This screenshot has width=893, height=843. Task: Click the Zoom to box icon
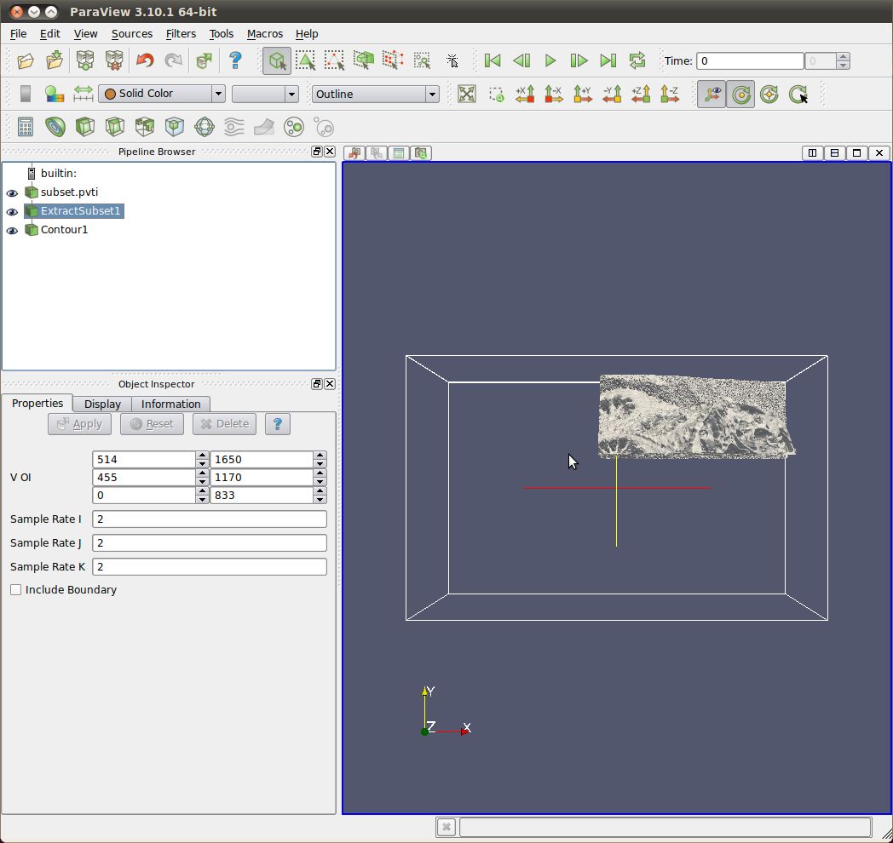(496, 94)
